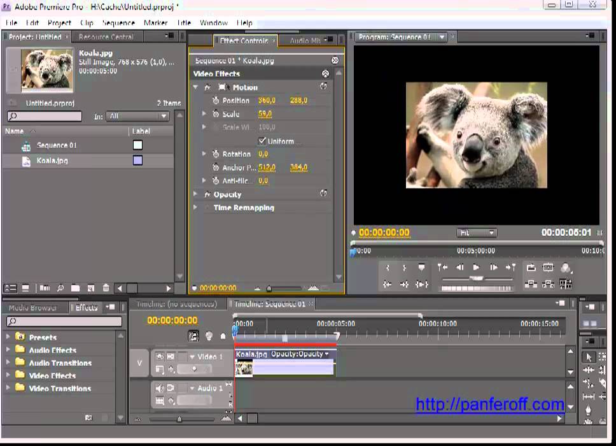
Task: Click the Position X value 360,0
Action: [266, 101]
